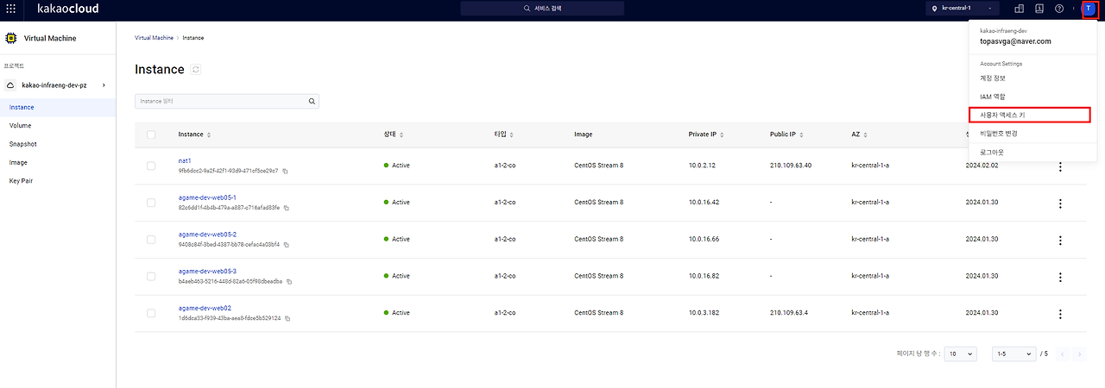Open the agame-dev-web05-1 instance link
Screen dimensions: 1105x388
coord(207,197)
